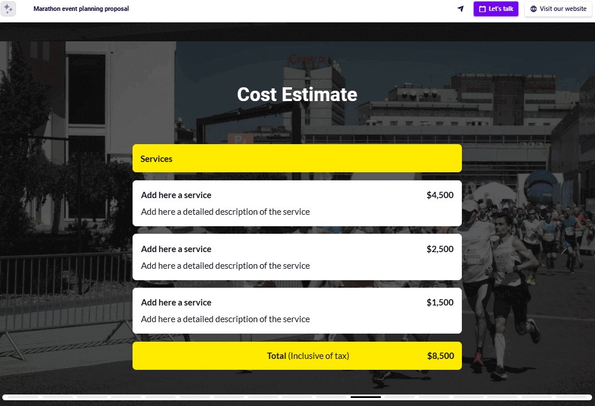Click the globe icon beside Visit our website
The width and height of the screenshot is (595, 406).
[x=534, y=9]
